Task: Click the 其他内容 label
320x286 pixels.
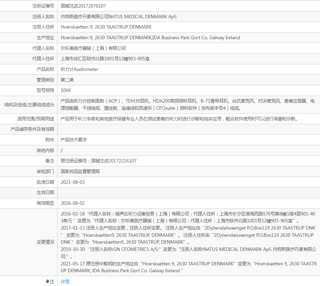Action: pyautogui.click(x=45, y=150)
